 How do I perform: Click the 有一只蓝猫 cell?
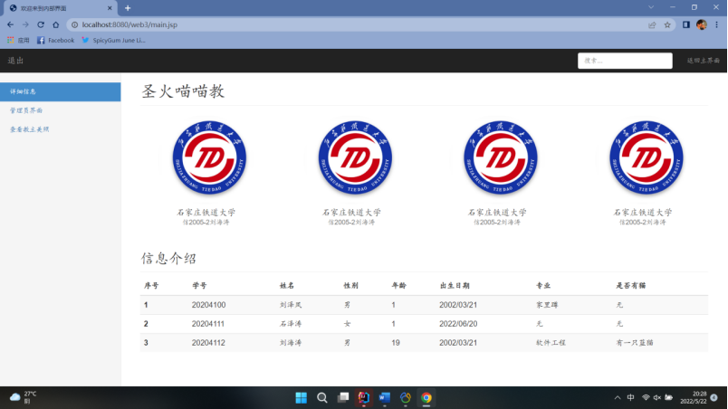(634, 343)
